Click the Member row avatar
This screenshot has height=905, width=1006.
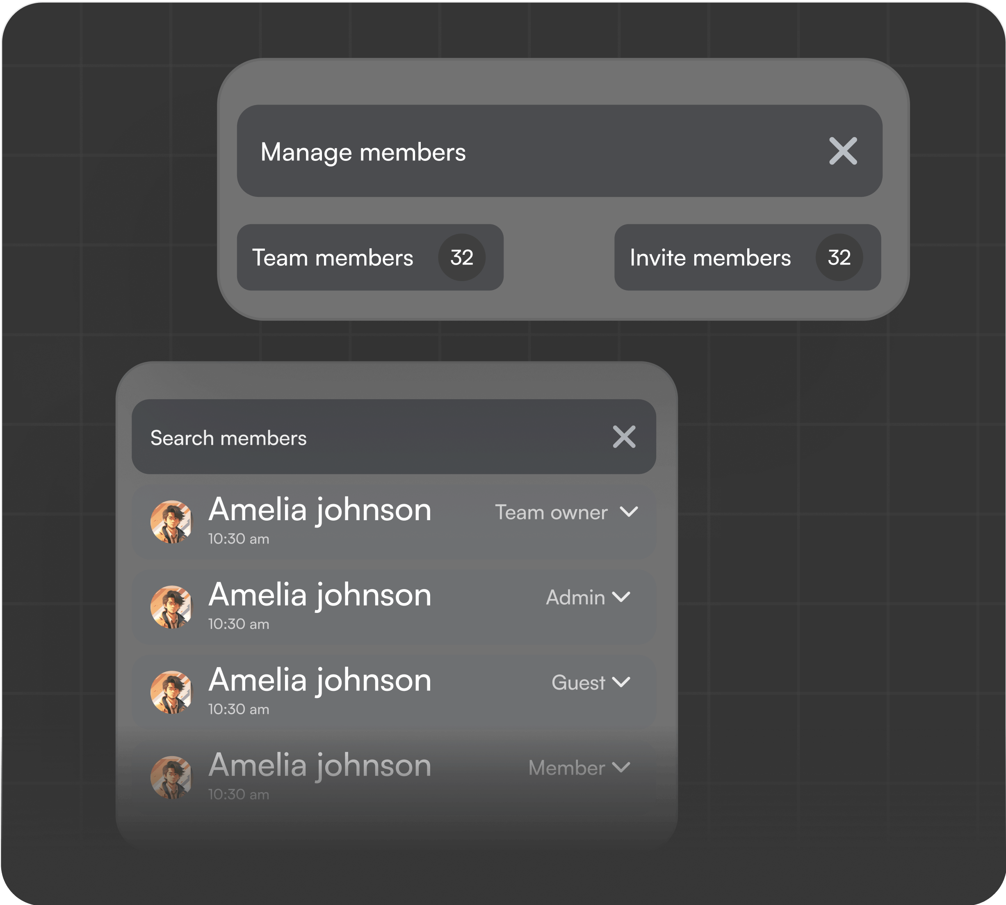pyautogui.click(x=171, y=777)
